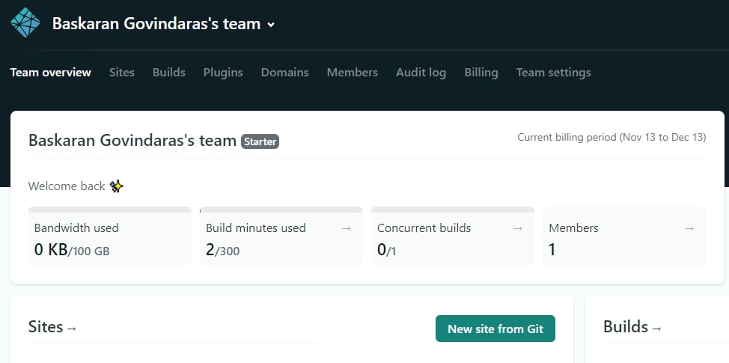This screenshot has width=729, height=363.
Task: Click the Starter plan badge
Action: point(260,141)
